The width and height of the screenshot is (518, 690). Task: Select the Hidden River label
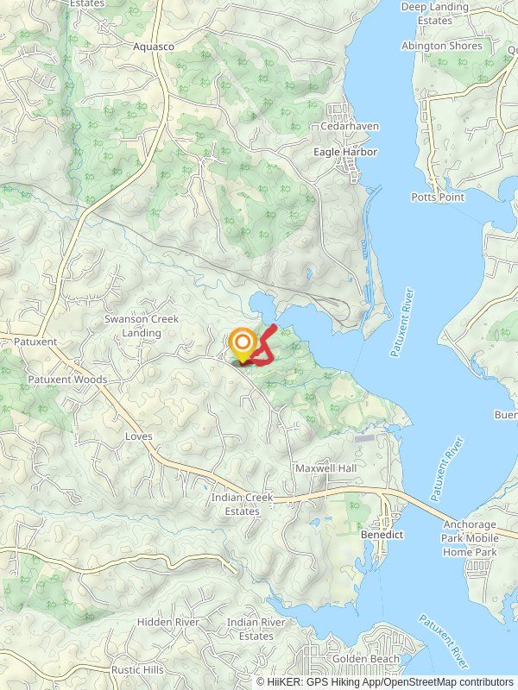click(167, 622)
